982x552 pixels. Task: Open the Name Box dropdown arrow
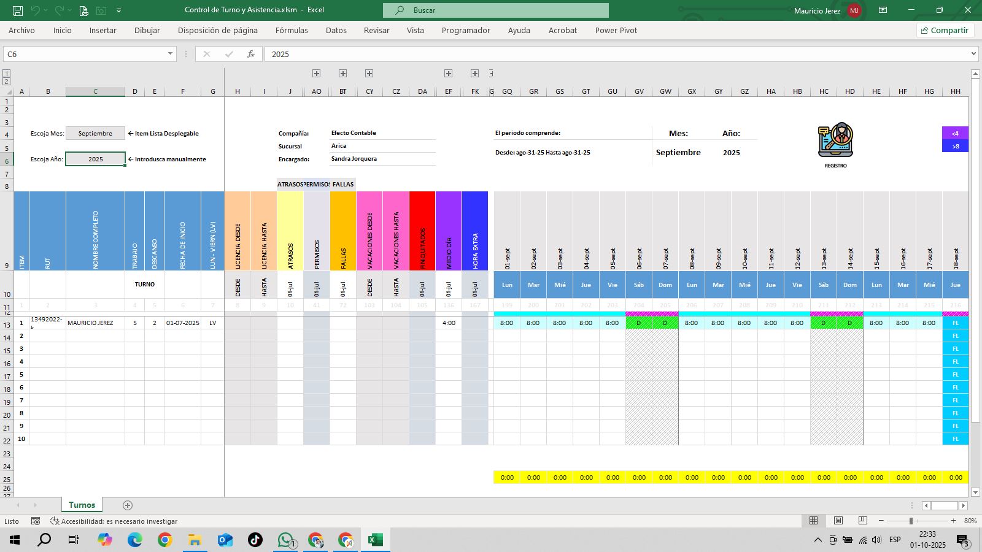point(170,54)
